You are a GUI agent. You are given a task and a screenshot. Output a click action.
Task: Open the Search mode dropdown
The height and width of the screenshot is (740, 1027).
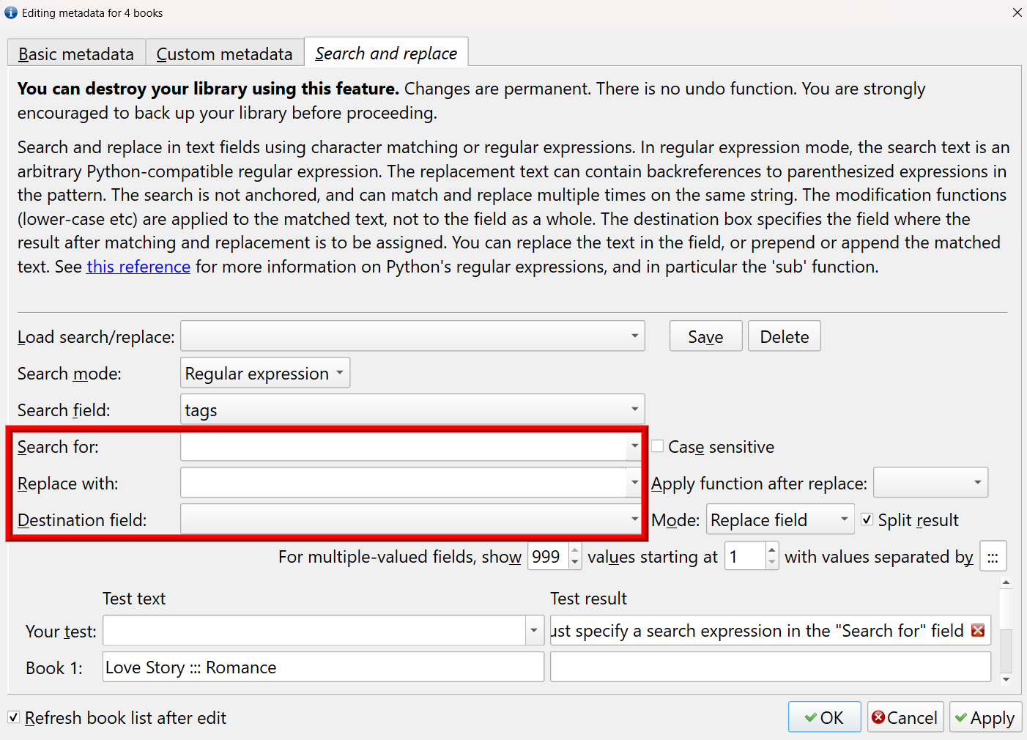(x=265, y=373)
